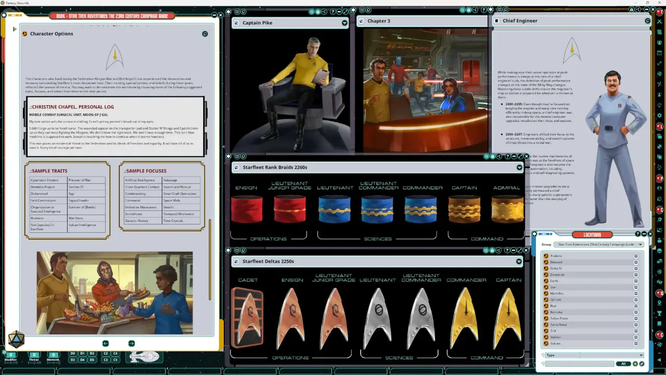The height and width of the screenshot is (375, 666).
Task: Show the reference book for Trill
Action: 636,331
